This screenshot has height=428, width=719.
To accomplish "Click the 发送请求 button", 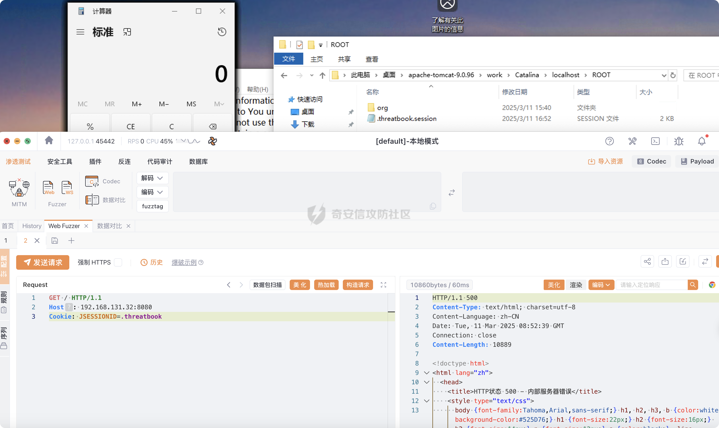I will (43, 262).
